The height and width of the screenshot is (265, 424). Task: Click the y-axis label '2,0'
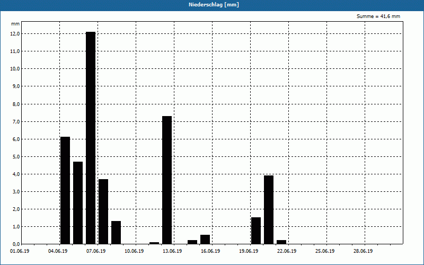click(16, 209)
